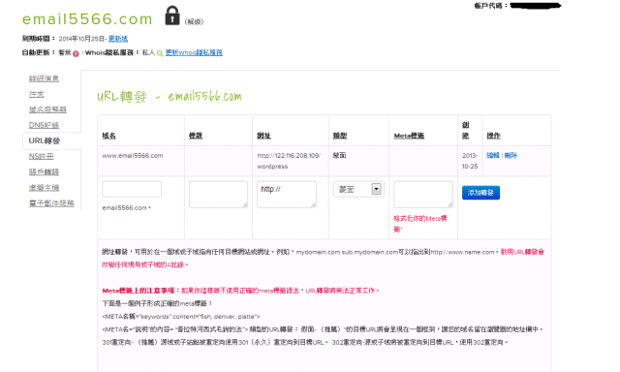
Task: Sort by the 域名 column header
Action: (x=109, y=136)
